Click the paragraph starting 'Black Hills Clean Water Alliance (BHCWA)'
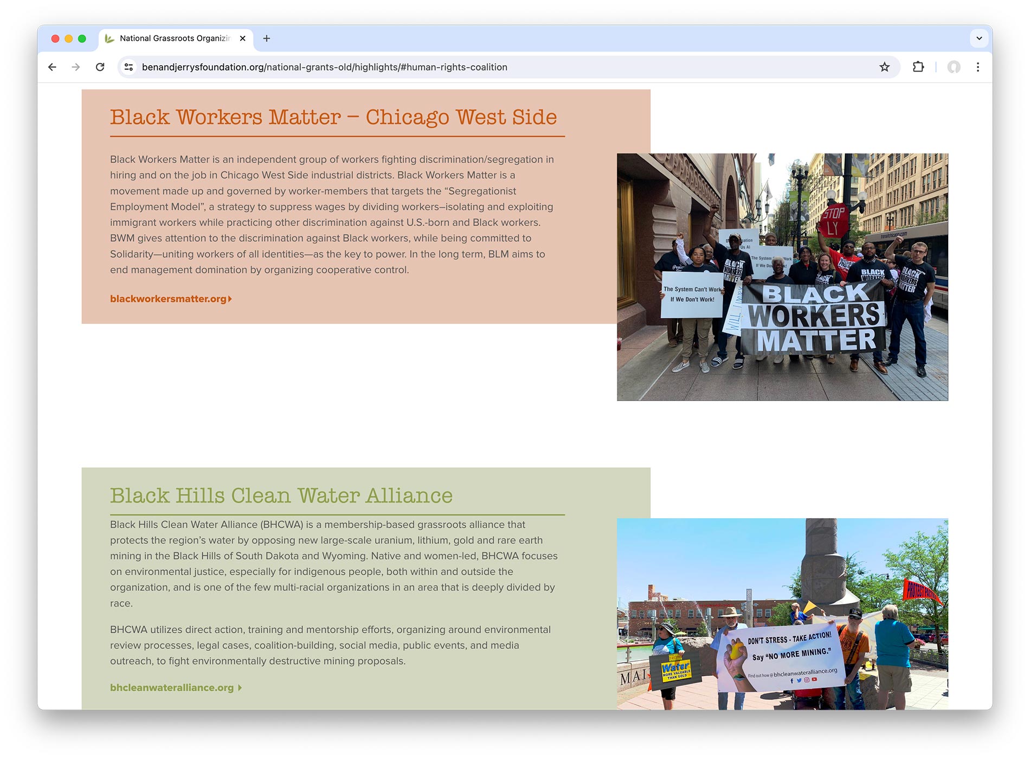Screen dimensions: 1030x759 coord(334,564)
